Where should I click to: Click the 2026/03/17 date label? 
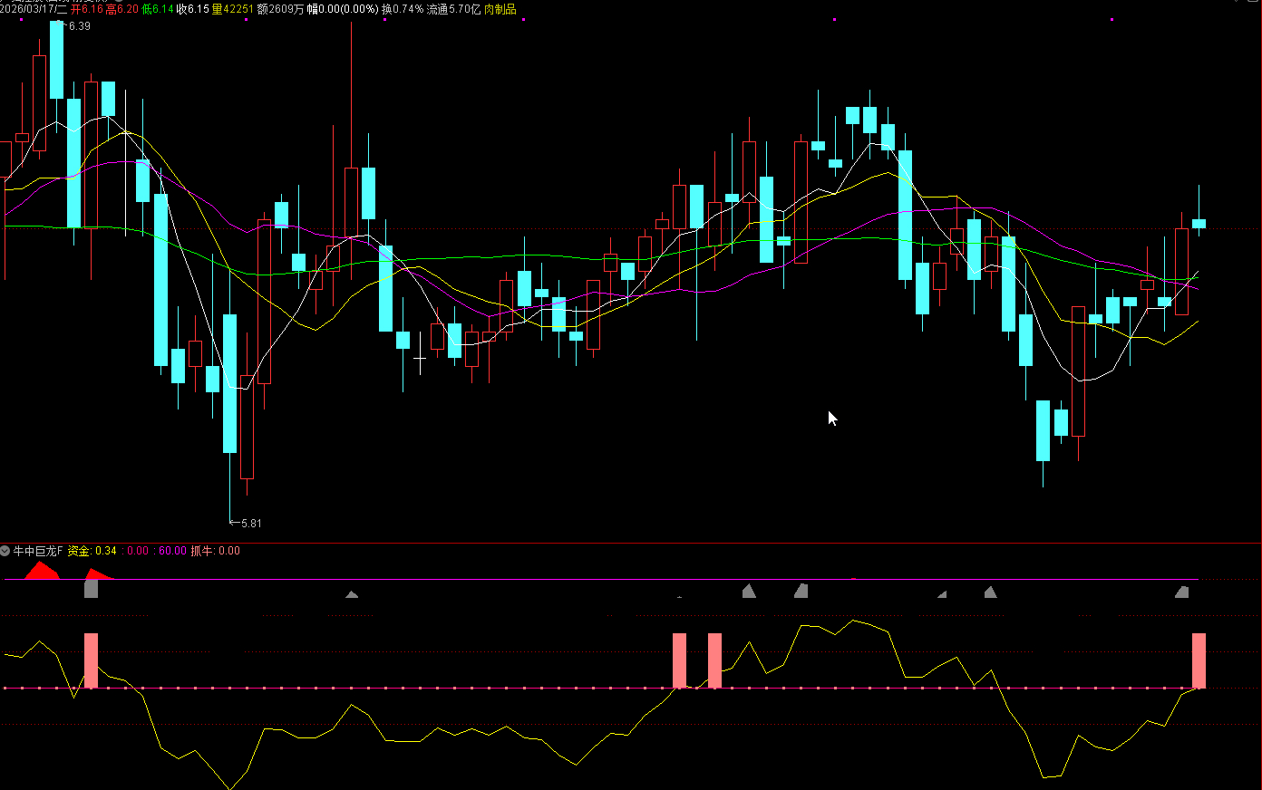[34, 9]
